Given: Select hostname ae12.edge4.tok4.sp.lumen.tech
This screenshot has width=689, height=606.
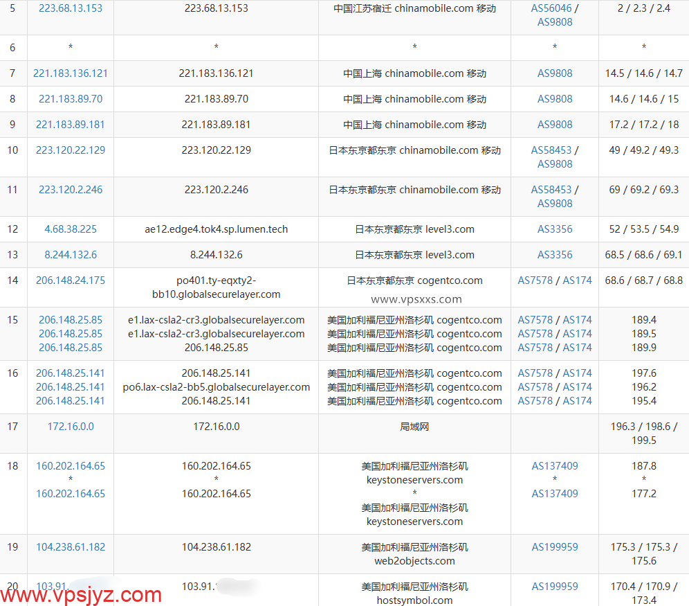Looking at the screenshot, I should click(217, 229).
